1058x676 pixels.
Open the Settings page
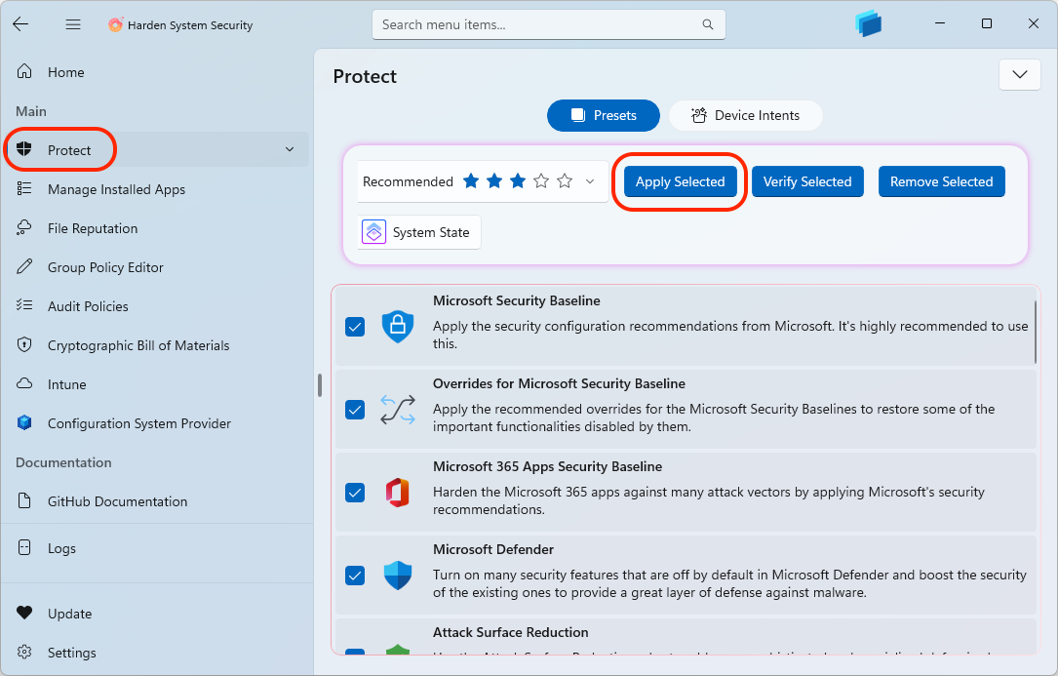157,652
